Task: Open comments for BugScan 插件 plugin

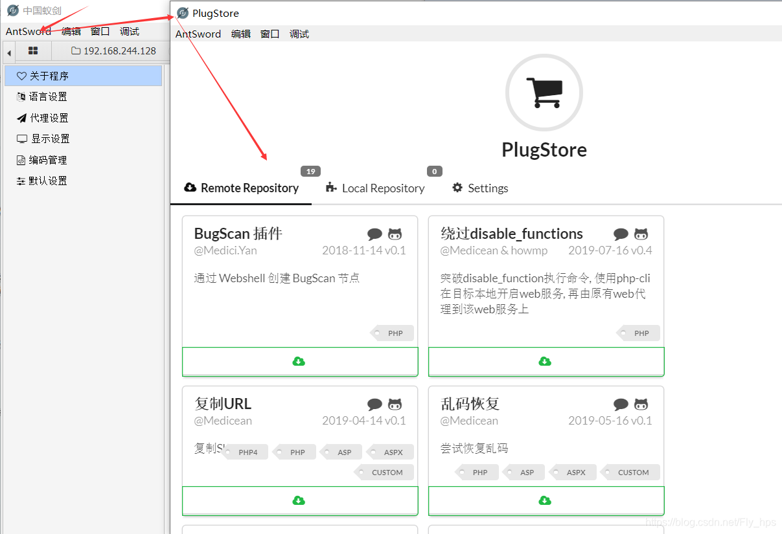Action: click(374, 234)
